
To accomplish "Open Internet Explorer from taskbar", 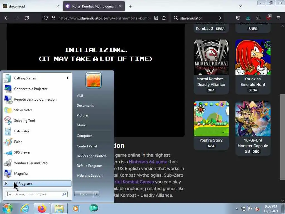I will pos(25,208).
